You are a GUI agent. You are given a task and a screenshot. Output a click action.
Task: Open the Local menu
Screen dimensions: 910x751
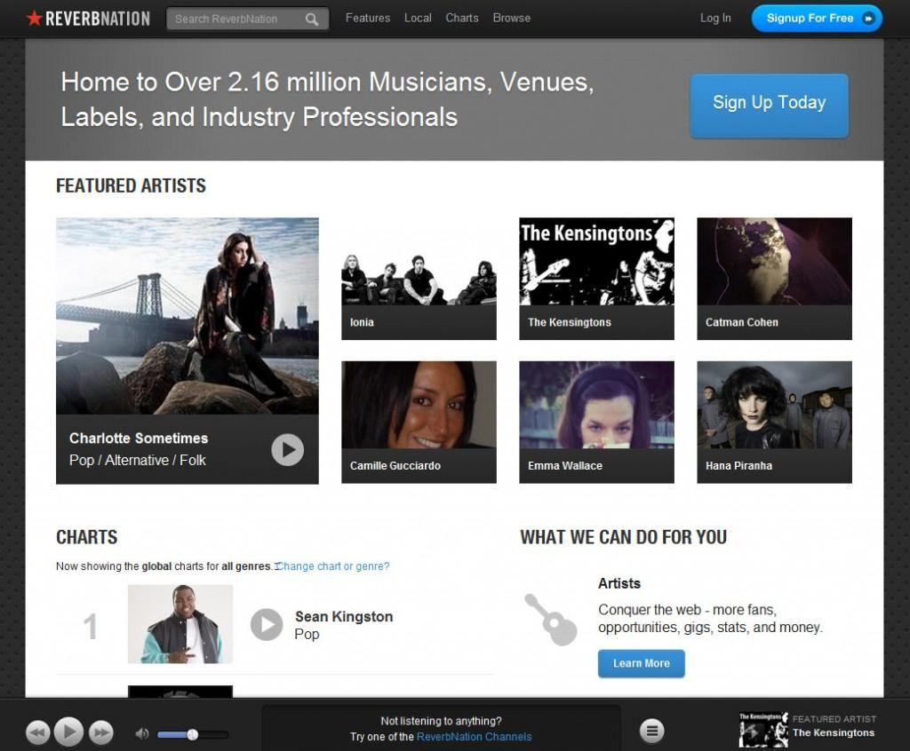coord(418,18)
